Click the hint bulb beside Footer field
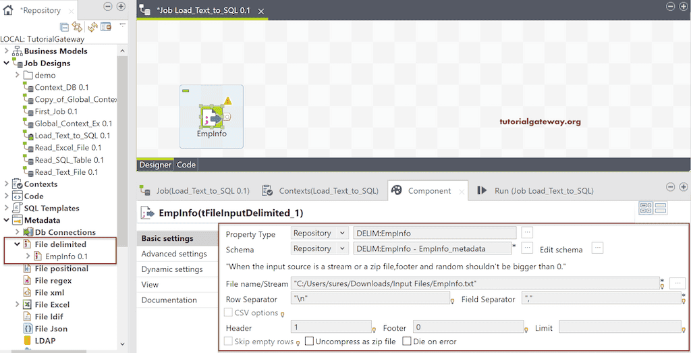The image size is (691, 353). (x=526, y=329)
